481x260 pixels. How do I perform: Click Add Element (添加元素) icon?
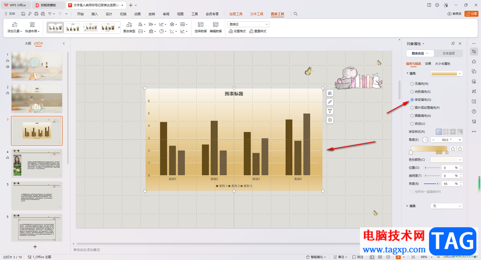[x=15, y=25]
